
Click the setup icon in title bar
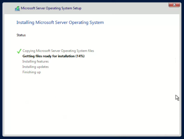pyautogui.click(x=17, y=8)
